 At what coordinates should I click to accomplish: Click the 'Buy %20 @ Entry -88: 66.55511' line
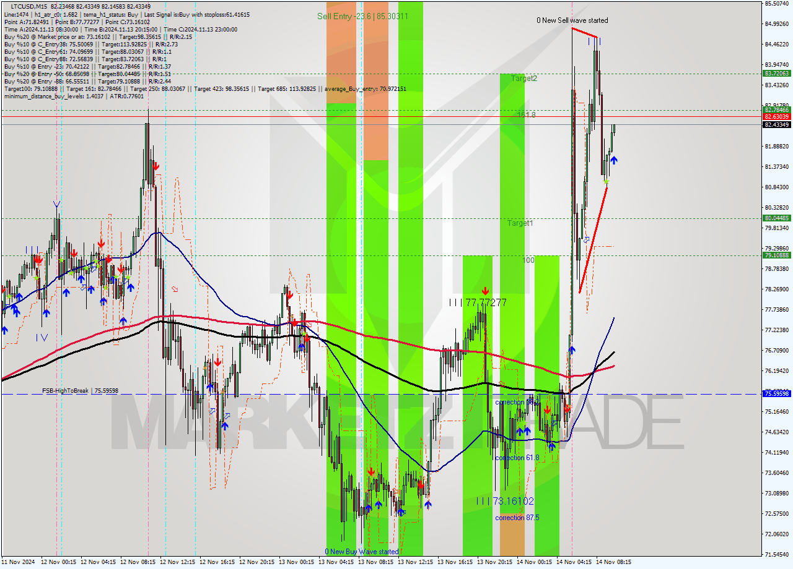87,81
